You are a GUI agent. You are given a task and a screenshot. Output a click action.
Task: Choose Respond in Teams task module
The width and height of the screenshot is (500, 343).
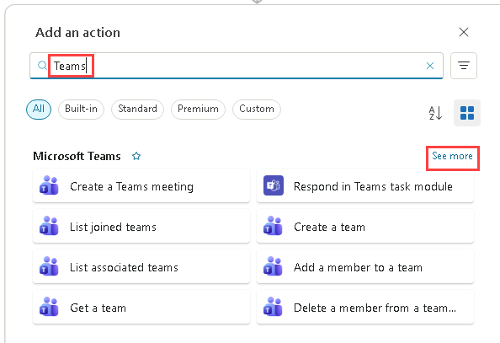[365, 186]
